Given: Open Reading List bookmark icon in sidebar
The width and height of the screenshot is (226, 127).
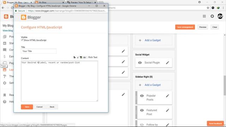Looking at the screenshot, I should (x=5, y=95).
